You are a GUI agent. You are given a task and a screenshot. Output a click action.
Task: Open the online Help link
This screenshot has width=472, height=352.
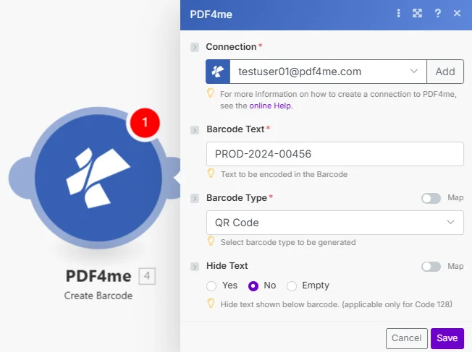coord(270,106)
